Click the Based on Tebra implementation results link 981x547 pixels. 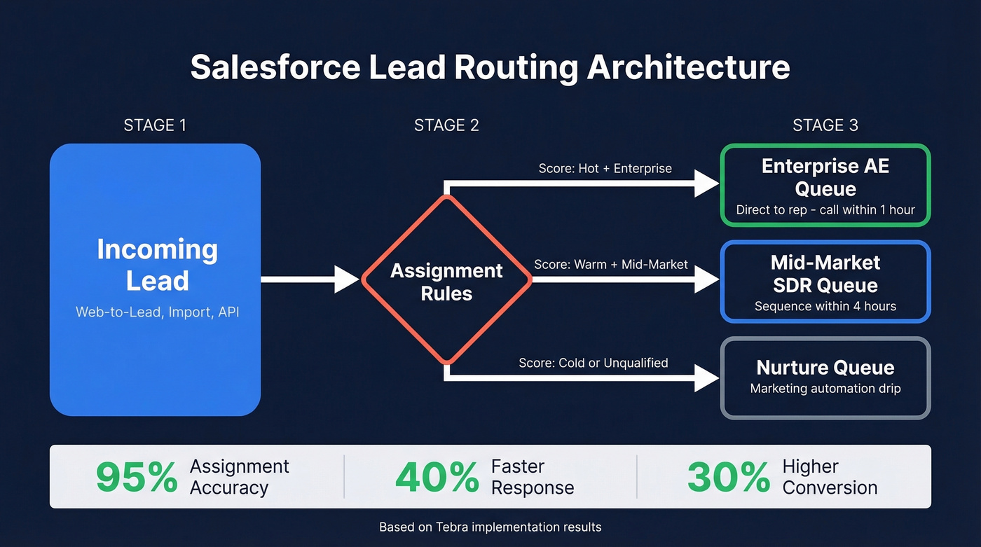click(x=490, y=527)
